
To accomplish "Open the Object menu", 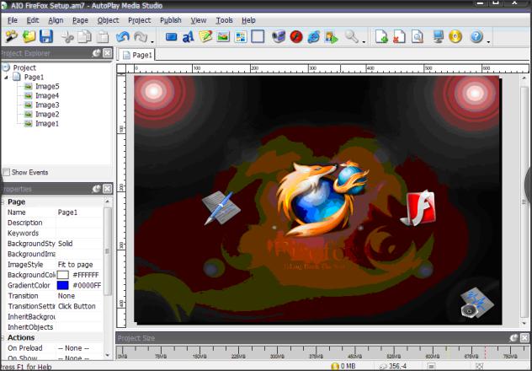I will tap(109, 20).
